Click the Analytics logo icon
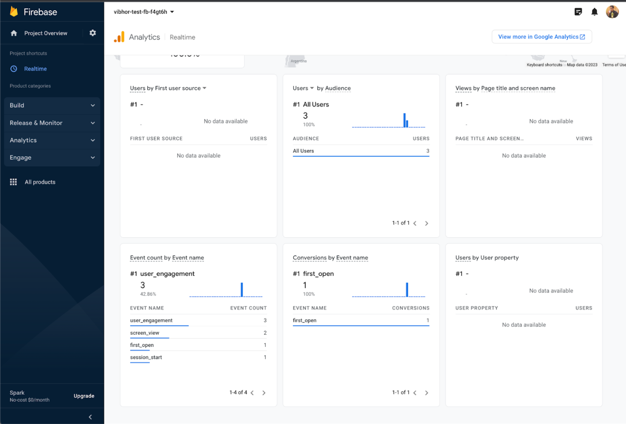 pyautogui.click(x=119, y=37)
